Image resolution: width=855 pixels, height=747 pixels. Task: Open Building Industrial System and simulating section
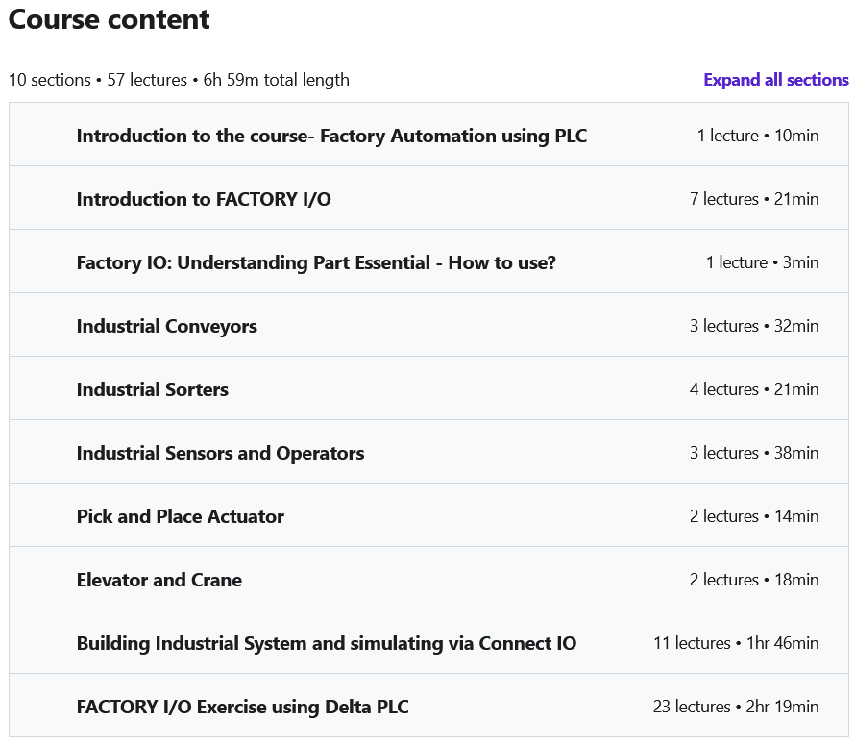(x=327, y=643)
